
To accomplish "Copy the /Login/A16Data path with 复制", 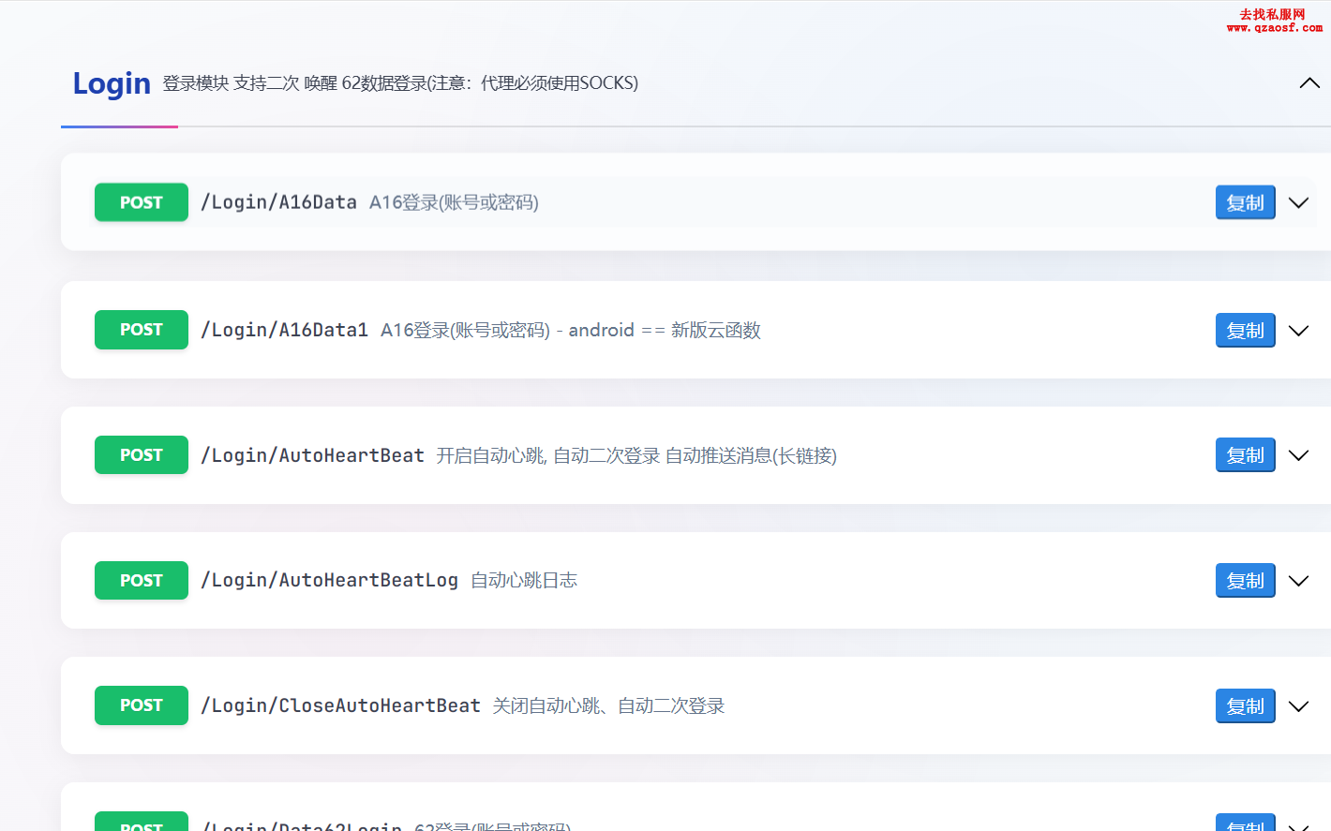I will (x=1245, y=202).
